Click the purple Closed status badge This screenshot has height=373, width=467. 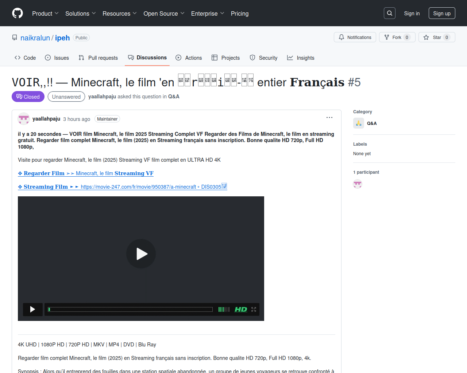(28, 97)
